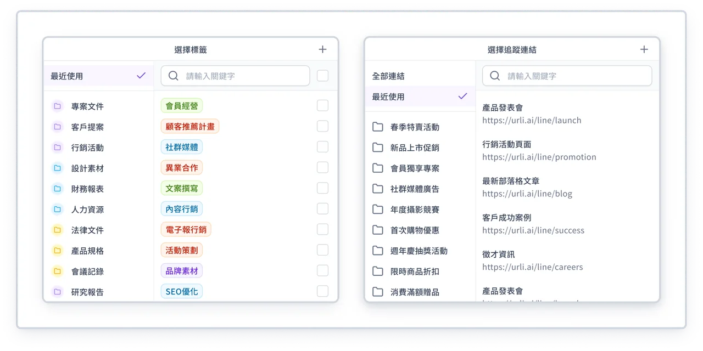Screen dimensions: 703x351
Task: Click the plus icon in 選擇標籤 header
Action: pyautogui.click(x=322, y=49)
